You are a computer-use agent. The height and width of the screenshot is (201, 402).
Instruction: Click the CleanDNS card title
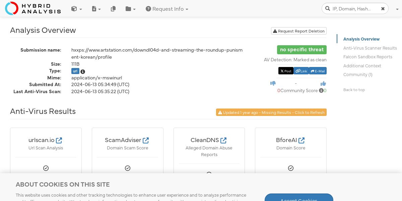coord(205,140)
